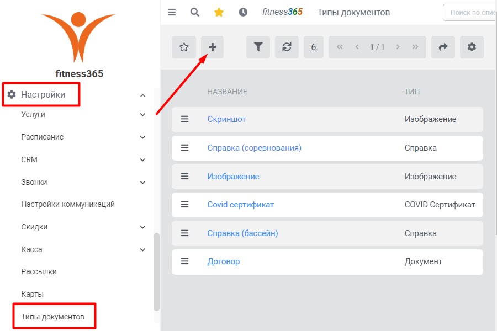Click the Типы документов page title
This screenshot has width=497, height=331.
pyautogui.click(x=353, y=12)
